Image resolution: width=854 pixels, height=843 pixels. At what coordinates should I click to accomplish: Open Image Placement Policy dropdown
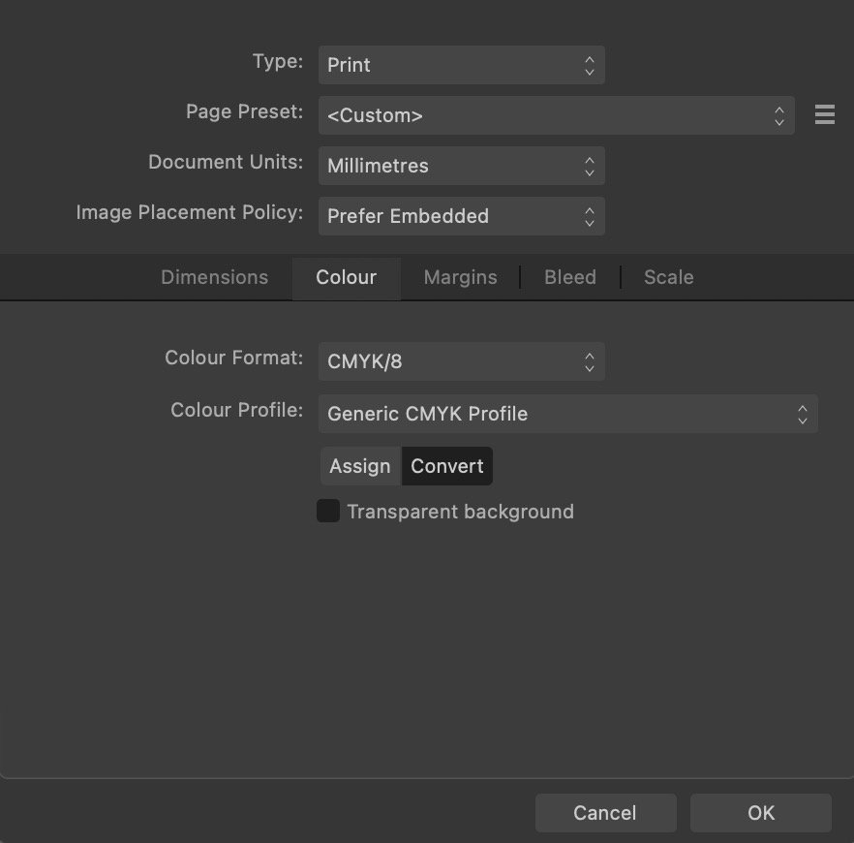click(461, 216)
